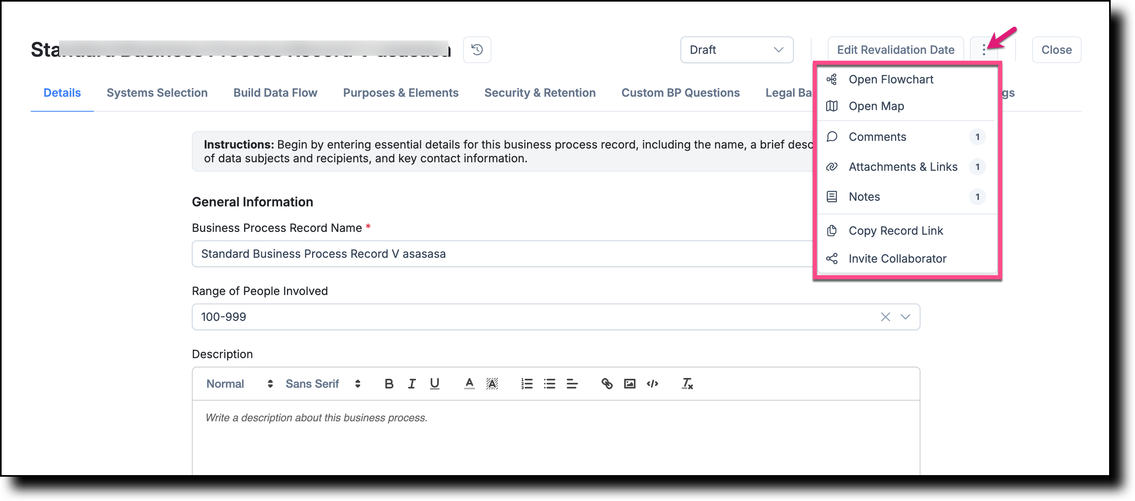Select the partially hidden Legal Ba… tab

789,93
